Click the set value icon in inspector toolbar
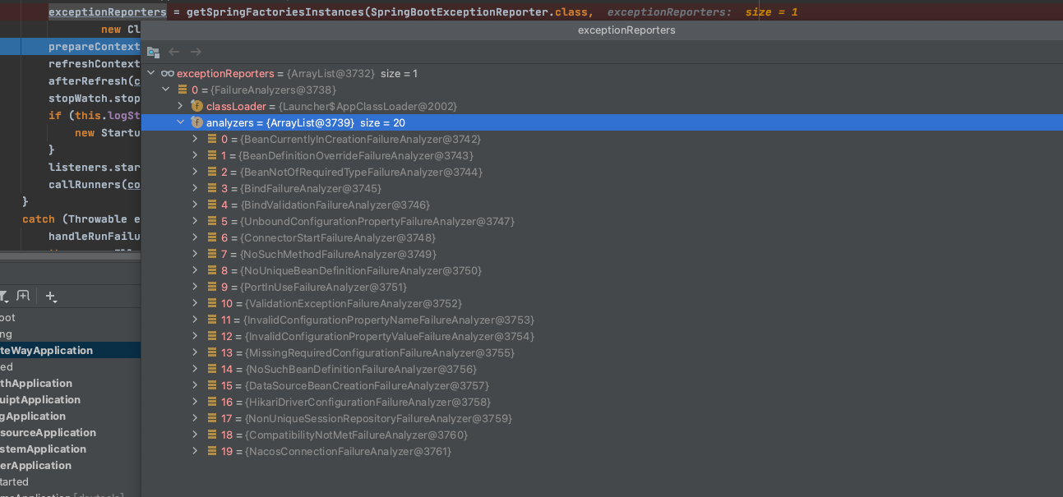Screen dimensions: 1063x497 tap(153, 52)
